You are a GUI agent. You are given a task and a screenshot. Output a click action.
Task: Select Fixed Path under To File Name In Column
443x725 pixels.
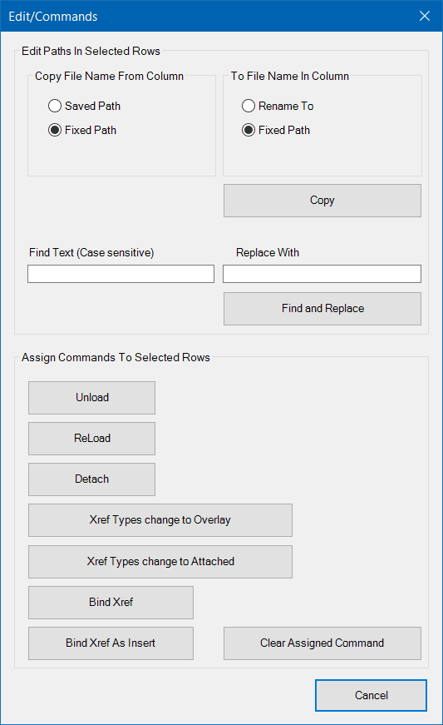(x=276, y=130)
